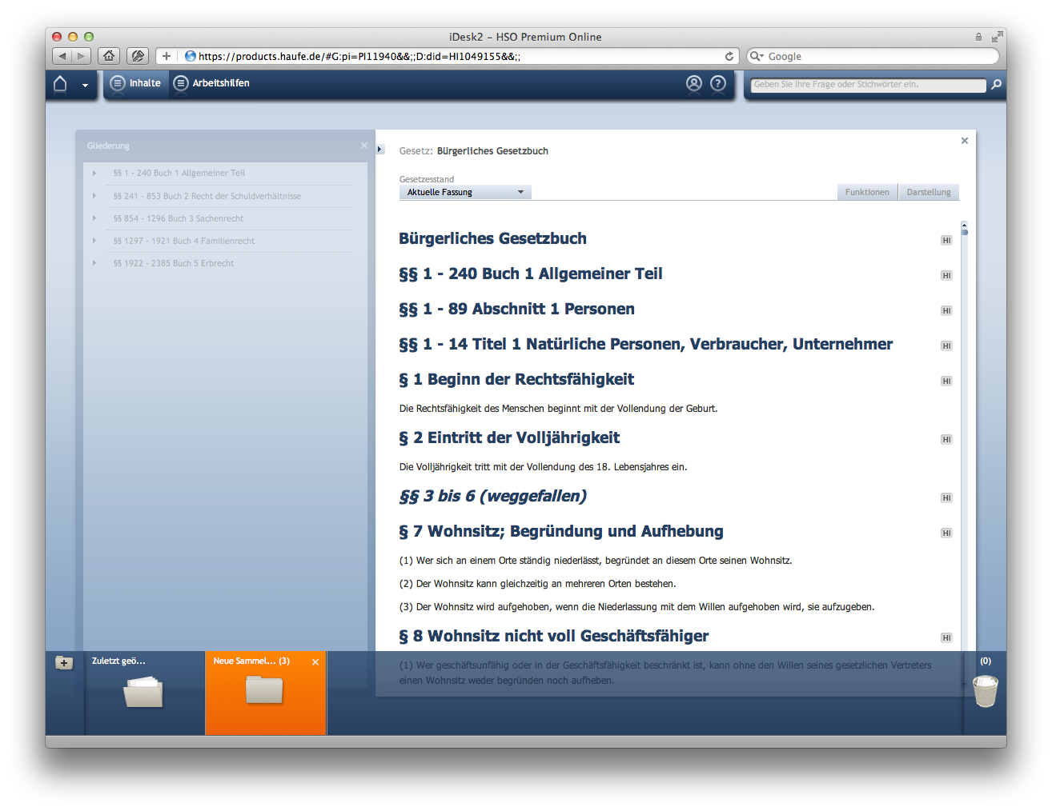Click HI icon beside Titel 1 Natürliche Personen
Image resolution: width=1052 pixels, height=811 pixels.
pyautogui.click(x=946, y=346)
